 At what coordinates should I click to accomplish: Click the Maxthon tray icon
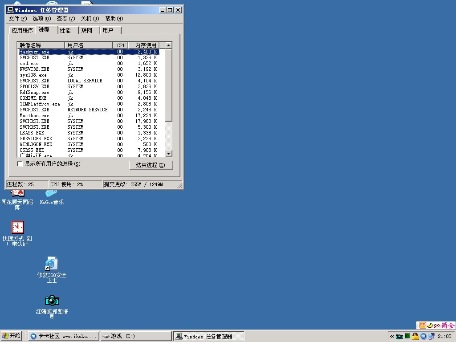(423, 337)
